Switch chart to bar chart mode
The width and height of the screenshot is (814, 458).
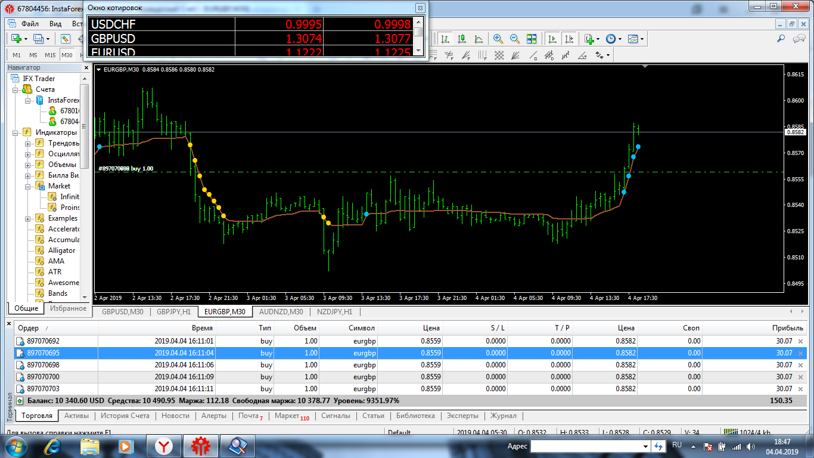[x=445, y=39]
